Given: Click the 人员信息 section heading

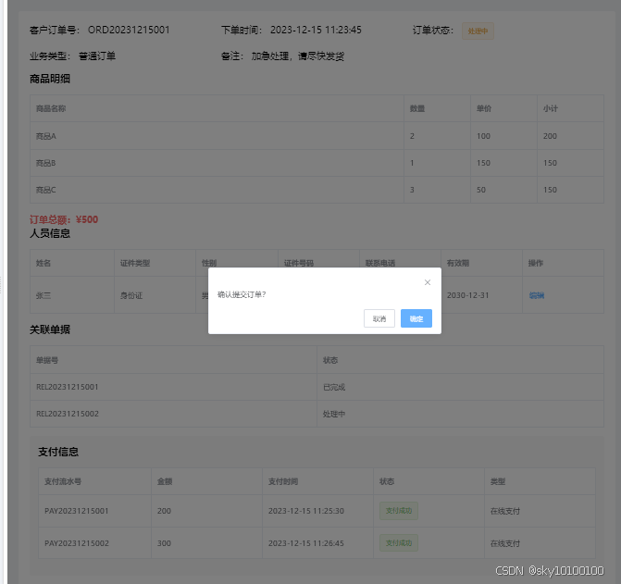Looking at the screenshot, I should [50, 233].
